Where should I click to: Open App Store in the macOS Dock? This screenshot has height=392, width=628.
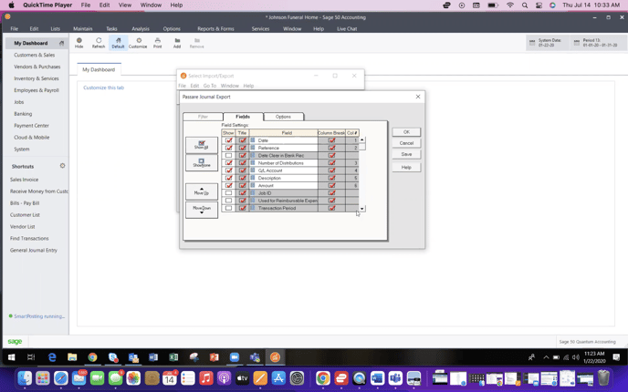click(x=278, y=378)
